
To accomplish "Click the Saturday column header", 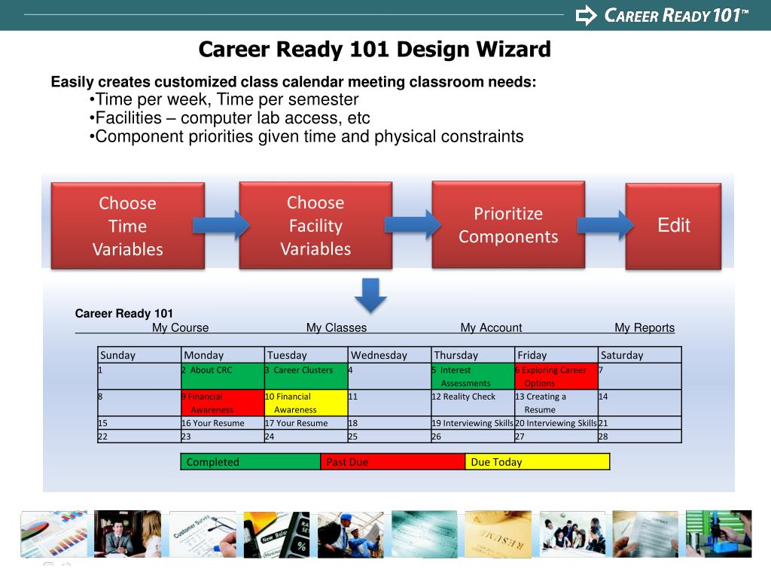I will [x=640, y=355].
